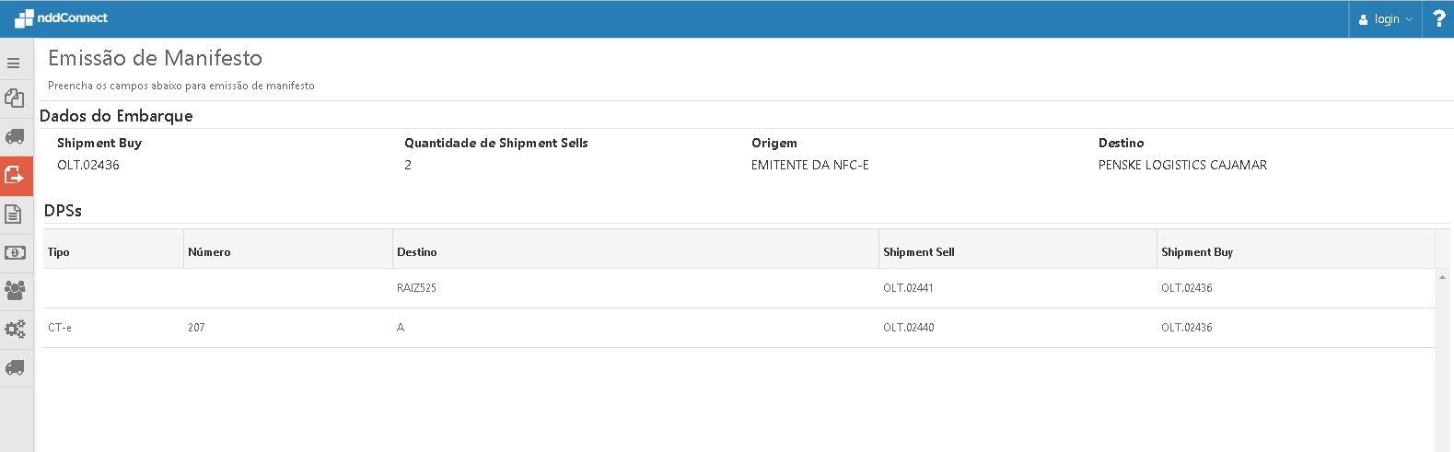Click the Shipment Sell column header

918,252
